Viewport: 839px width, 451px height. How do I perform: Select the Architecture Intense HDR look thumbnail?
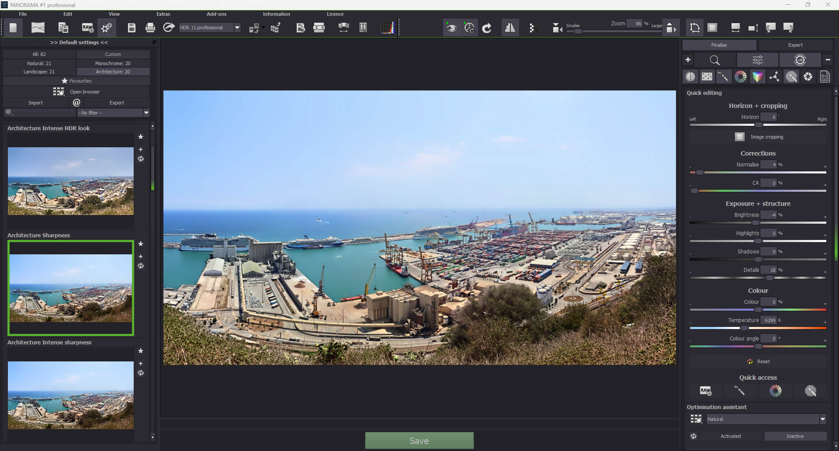(71, 181)
